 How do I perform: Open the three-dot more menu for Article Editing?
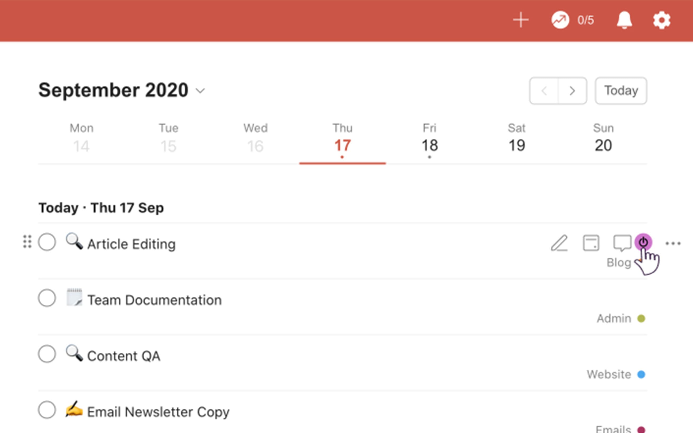click(x=673, y=243)
